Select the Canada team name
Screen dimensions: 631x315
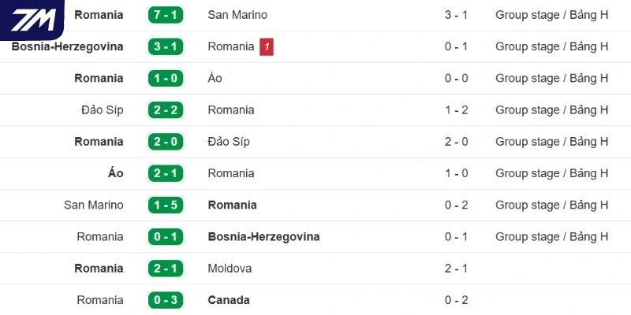(229, 300)
